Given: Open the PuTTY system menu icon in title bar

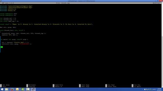Looking at the screenshot, I should pyautogui.click(x=1, y=1).
